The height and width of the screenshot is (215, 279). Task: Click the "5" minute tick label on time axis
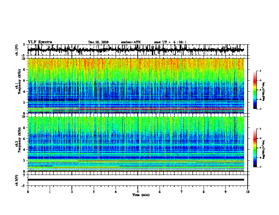[138, 192]
